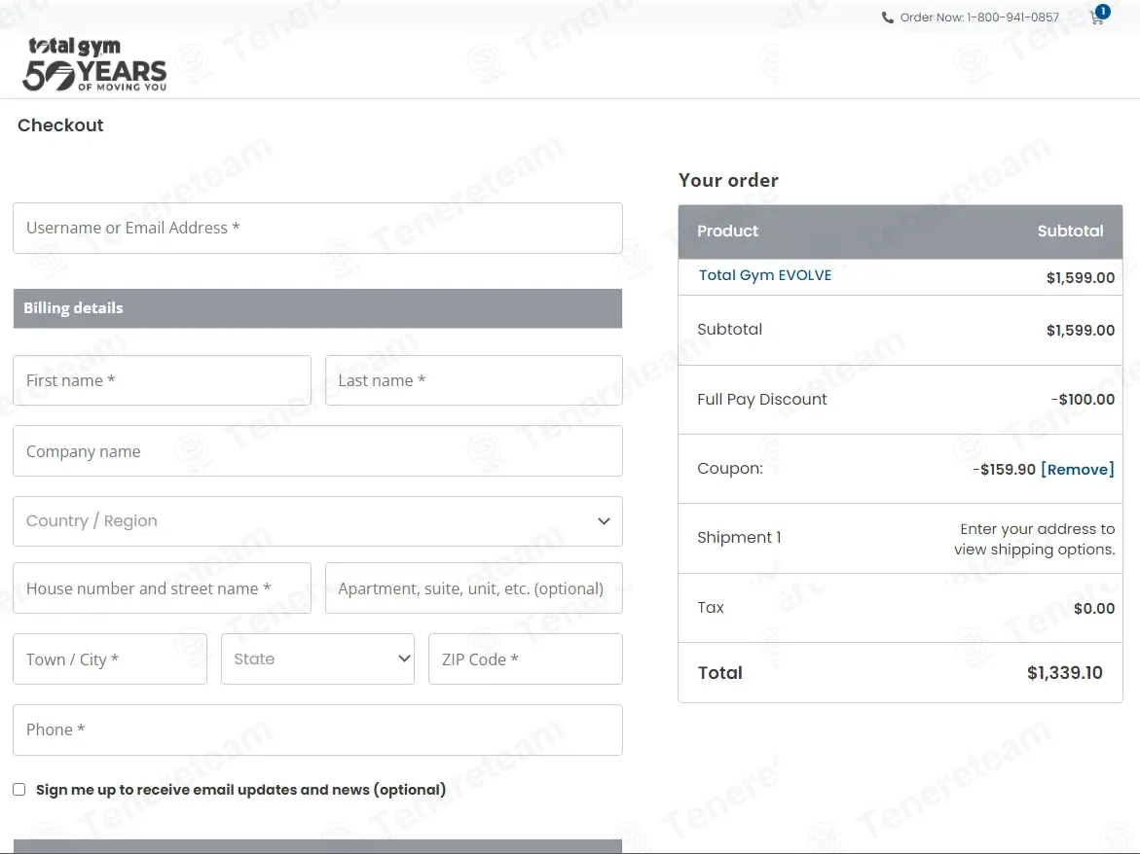Select the Company name field
Screen dimensions: 1140x854
pyautogui.click(x=317, y=451)
